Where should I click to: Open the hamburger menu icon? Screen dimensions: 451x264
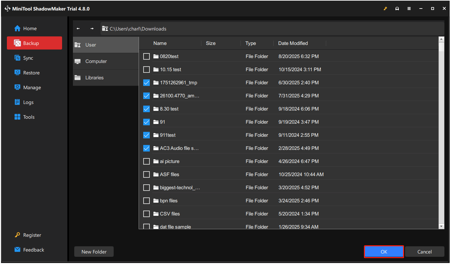[409, 9]
